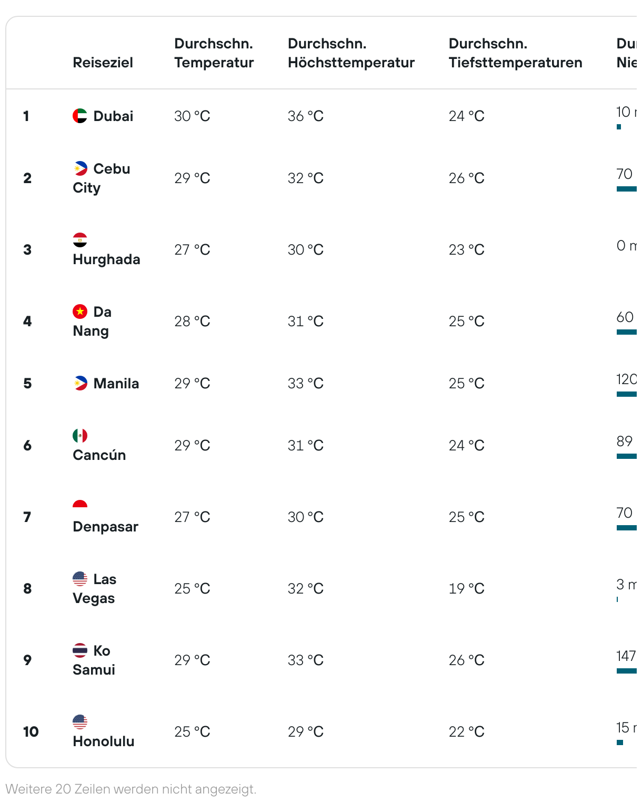
Task: Select the Honolulu destination name
Action: [x=104, y=741]
